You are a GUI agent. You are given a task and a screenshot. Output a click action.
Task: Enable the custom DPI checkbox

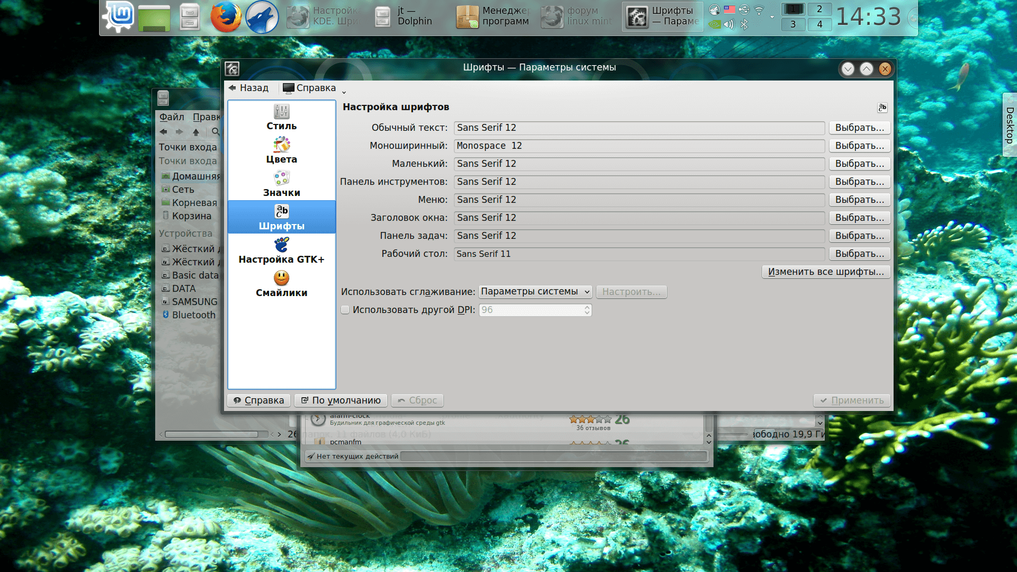click(x=345, y=310)
